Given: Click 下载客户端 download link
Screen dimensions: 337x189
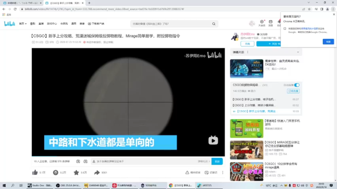Looking at the screenshot, I should (x=96, y=24).
